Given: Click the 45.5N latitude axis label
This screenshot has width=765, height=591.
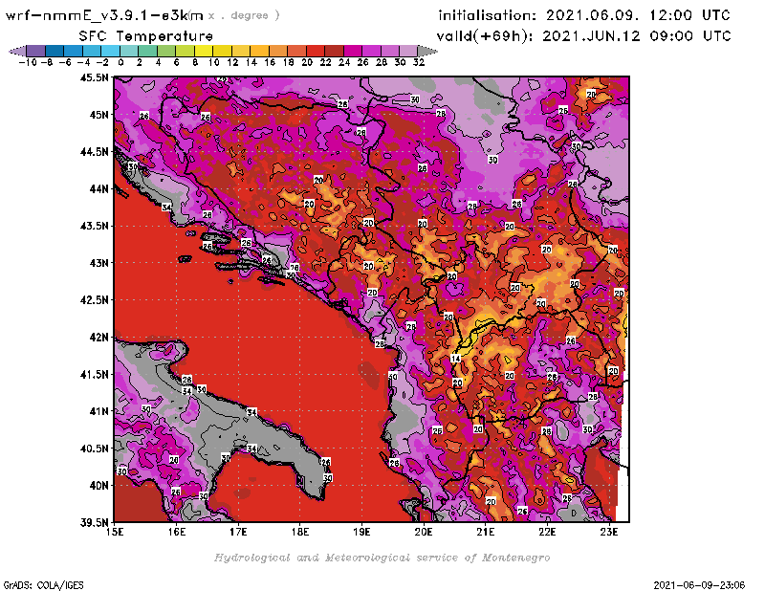Looking at the screenshot, I should 93,78.
